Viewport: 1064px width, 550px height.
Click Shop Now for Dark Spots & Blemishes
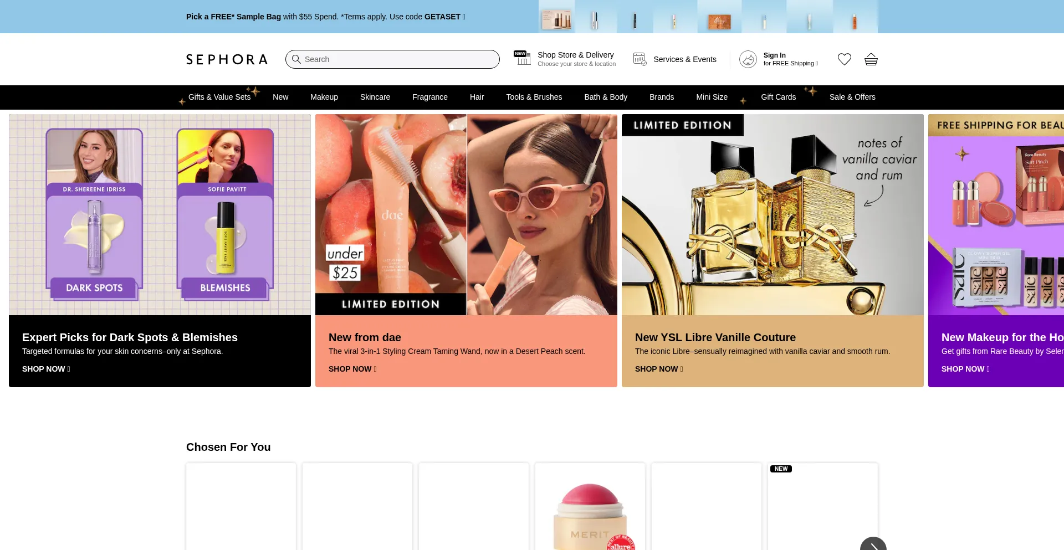pos(45,369)
